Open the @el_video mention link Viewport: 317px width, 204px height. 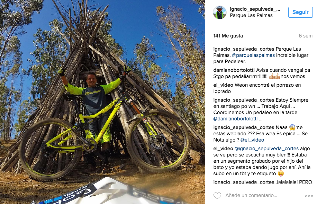tap(252, 140)
